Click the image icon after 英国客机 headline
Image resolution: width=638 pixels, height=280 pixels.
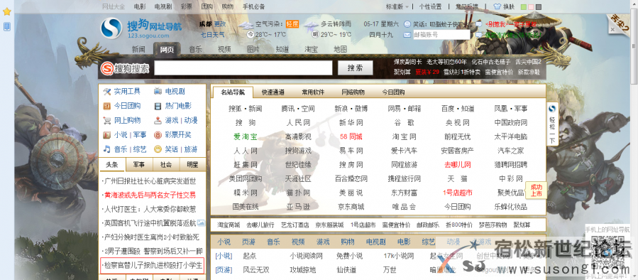(x=201, y=223)
